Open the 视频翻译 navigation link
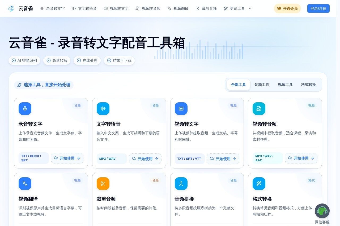Screen dimensions: 340x226 (178, 8)
